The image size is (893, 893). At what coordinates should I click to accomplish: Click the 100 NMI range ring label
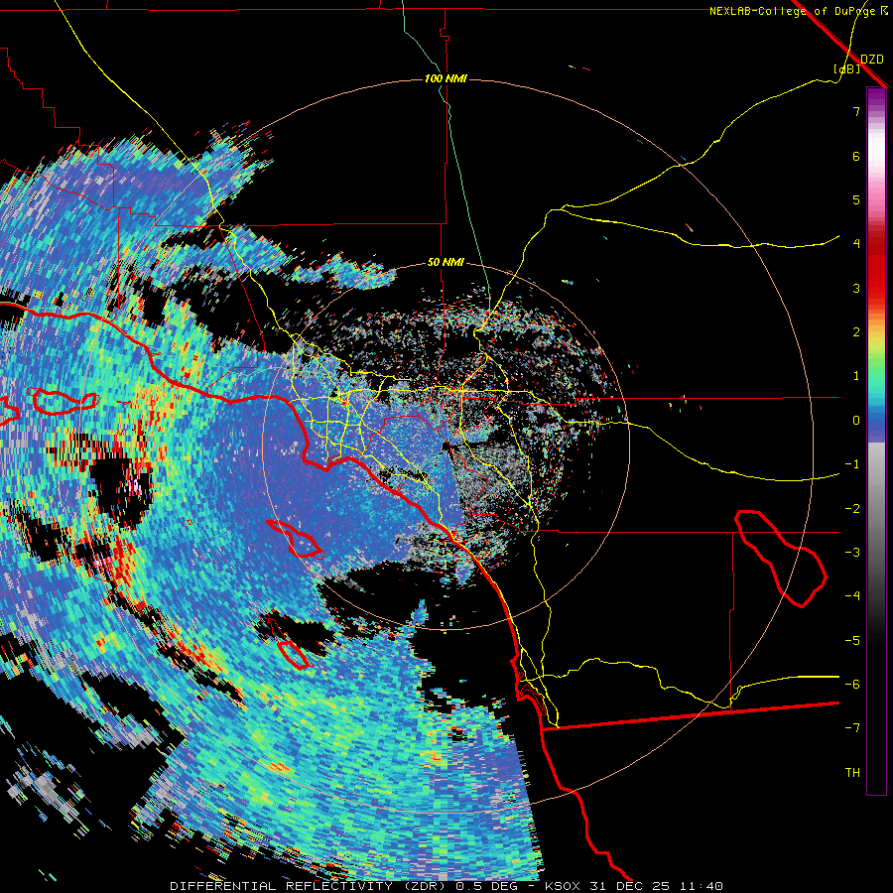pyautogui.click(x=446, y=78)
